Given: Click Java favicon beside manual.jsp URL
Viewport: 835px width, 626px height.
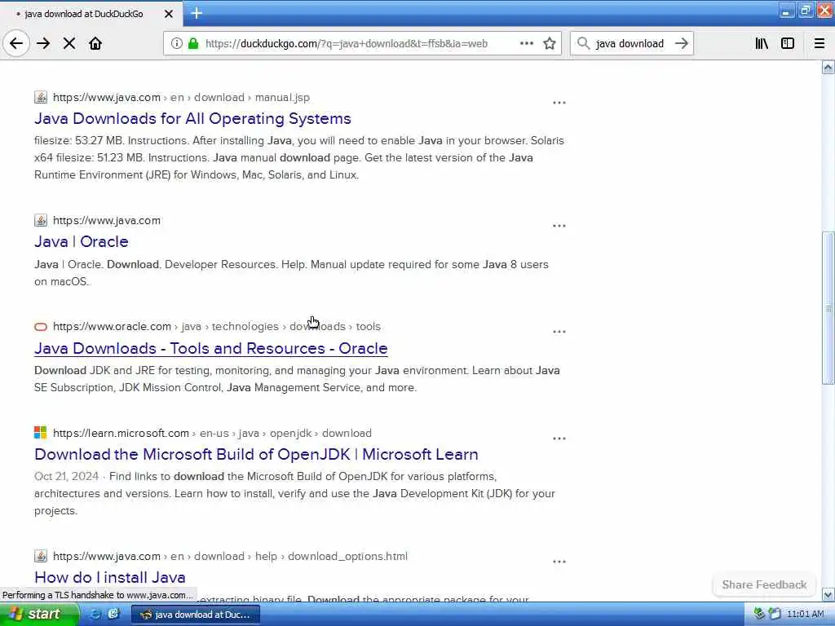Looking at the screenshot, I should [41, 97].
